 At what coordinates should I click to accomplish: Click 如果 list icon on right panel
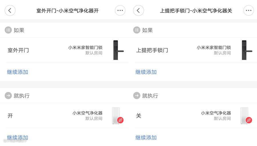coord(137,30)
